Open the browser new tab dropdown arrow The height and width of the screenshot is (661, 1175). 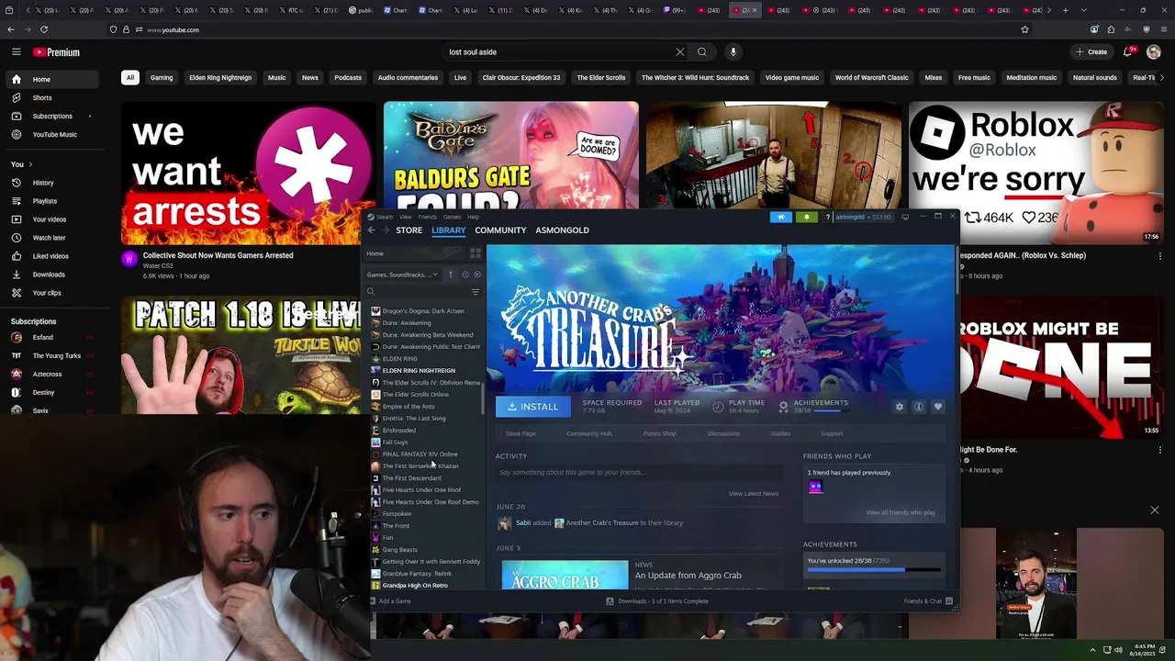1083,10
